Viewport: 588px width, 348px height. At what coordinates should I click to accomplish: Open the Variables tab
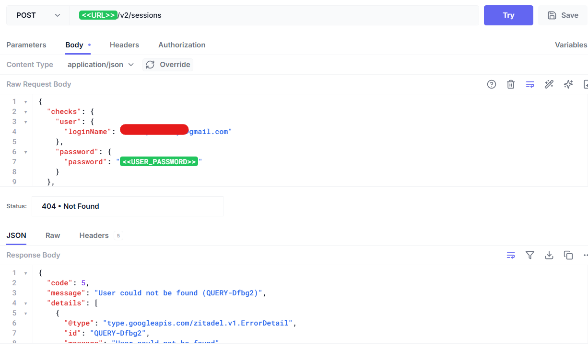pos(571,45)
